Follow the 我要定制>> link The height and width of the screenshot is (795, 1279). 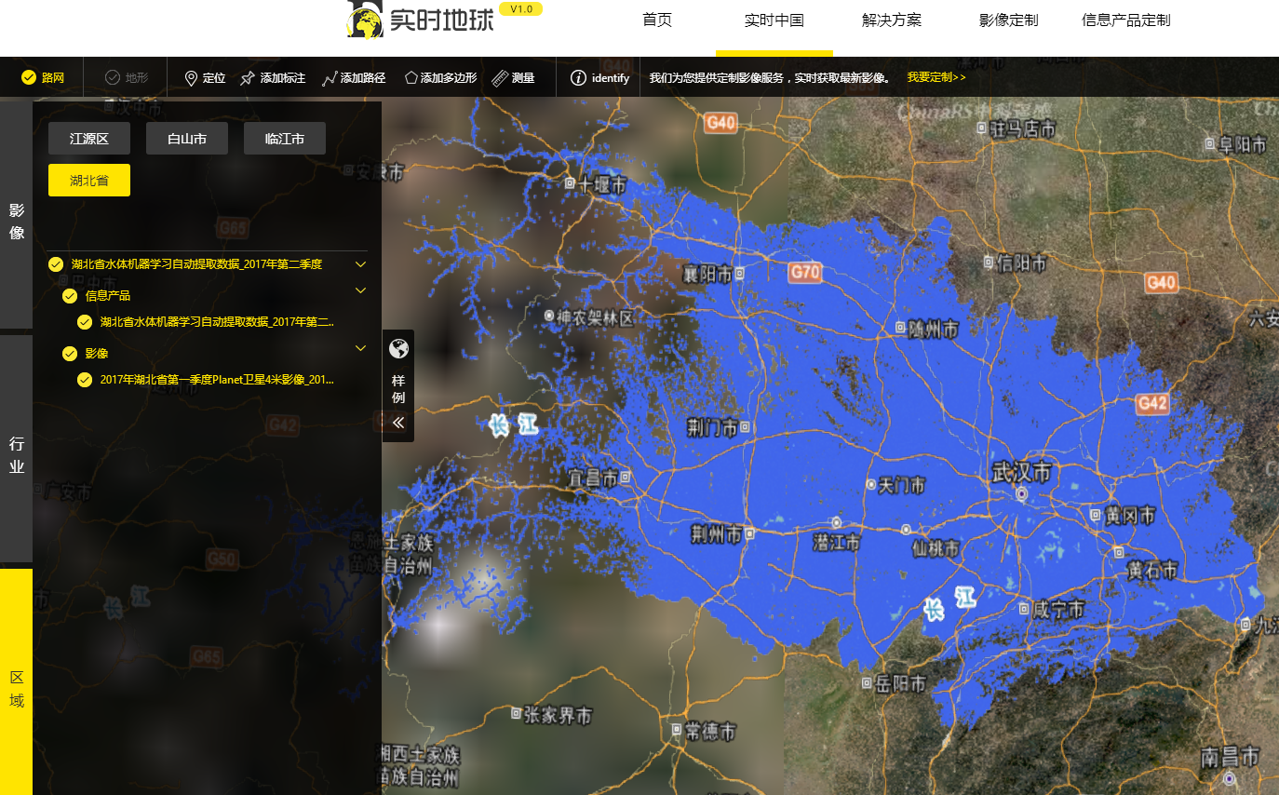pyautogui.click(x=936, y=77)
